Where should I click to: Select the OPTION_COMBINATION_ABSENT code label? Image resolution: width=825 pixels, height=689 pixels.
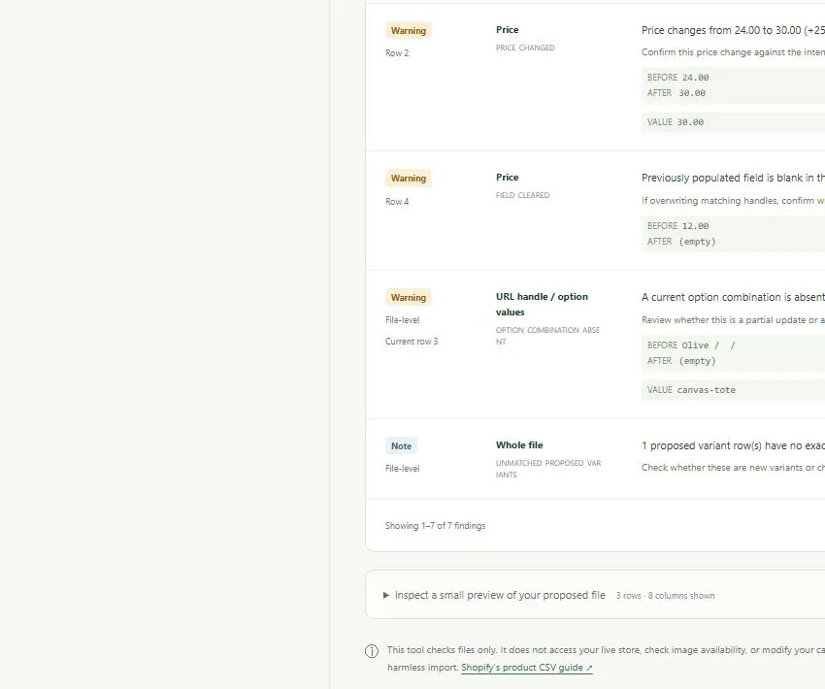click(x=547, y=336)
